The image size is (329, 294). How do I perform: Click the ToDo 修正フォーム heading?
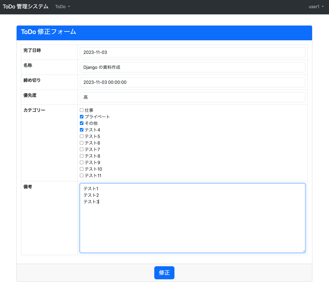49,32
